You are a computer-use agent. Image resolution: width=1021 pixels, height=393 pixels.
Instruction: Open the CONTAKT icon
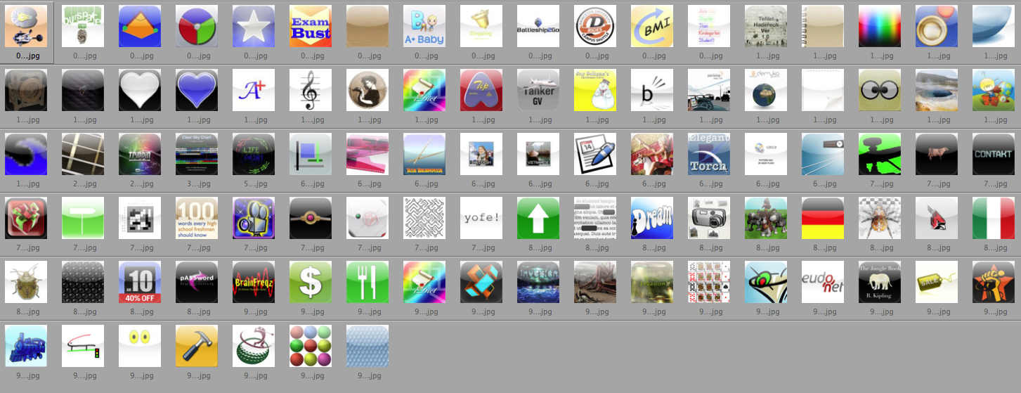tap(994, 154)
